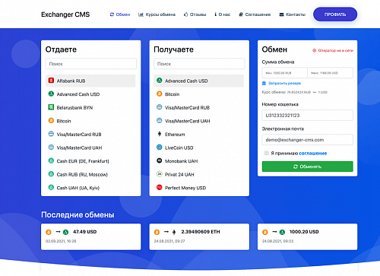Focus the Отдаете search field

[x=91, y=64]
